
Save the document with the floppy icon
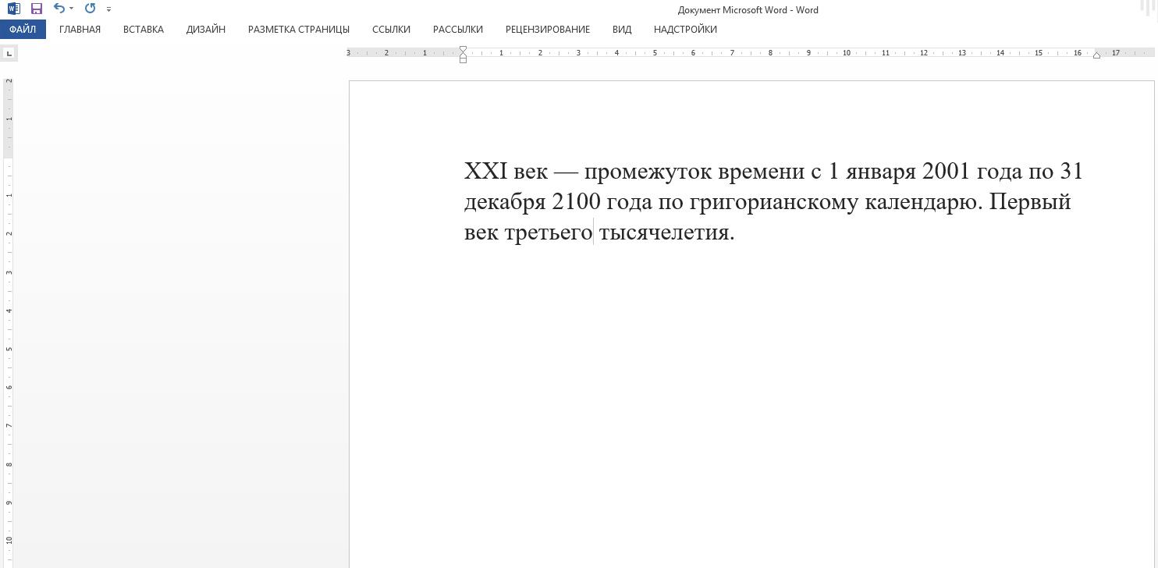(x=36, y=9)
